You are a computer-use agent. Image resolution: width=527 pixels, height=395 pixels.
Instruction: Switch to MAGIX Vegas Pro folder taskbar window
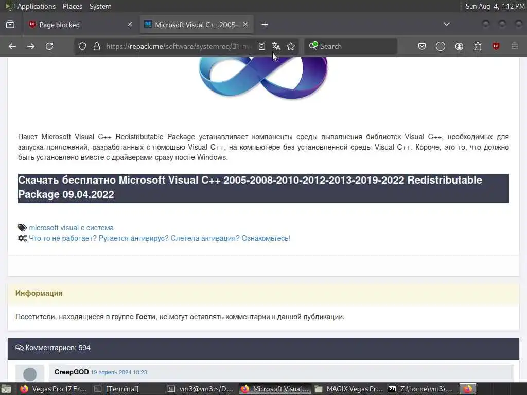click(348, 389)
